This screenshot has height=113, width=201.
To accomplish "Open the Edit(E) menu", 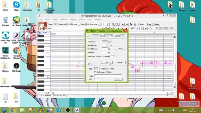I will click(48, 19).
